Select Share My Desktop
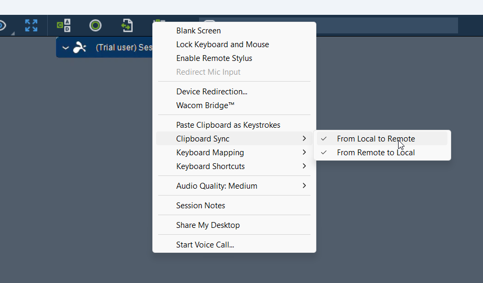483x283 pixels. (234, 225)
